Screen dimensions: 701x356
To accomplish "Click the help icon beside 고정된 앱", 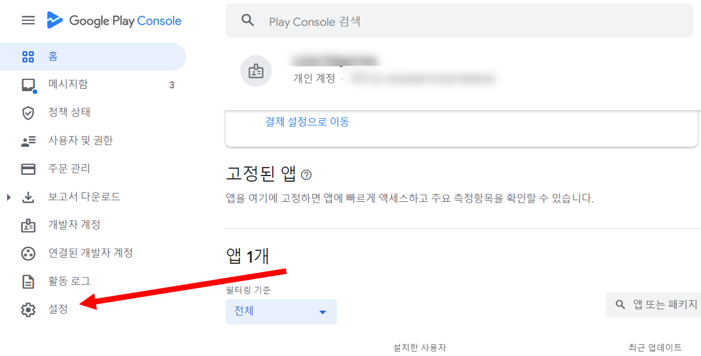I will 306,175.
